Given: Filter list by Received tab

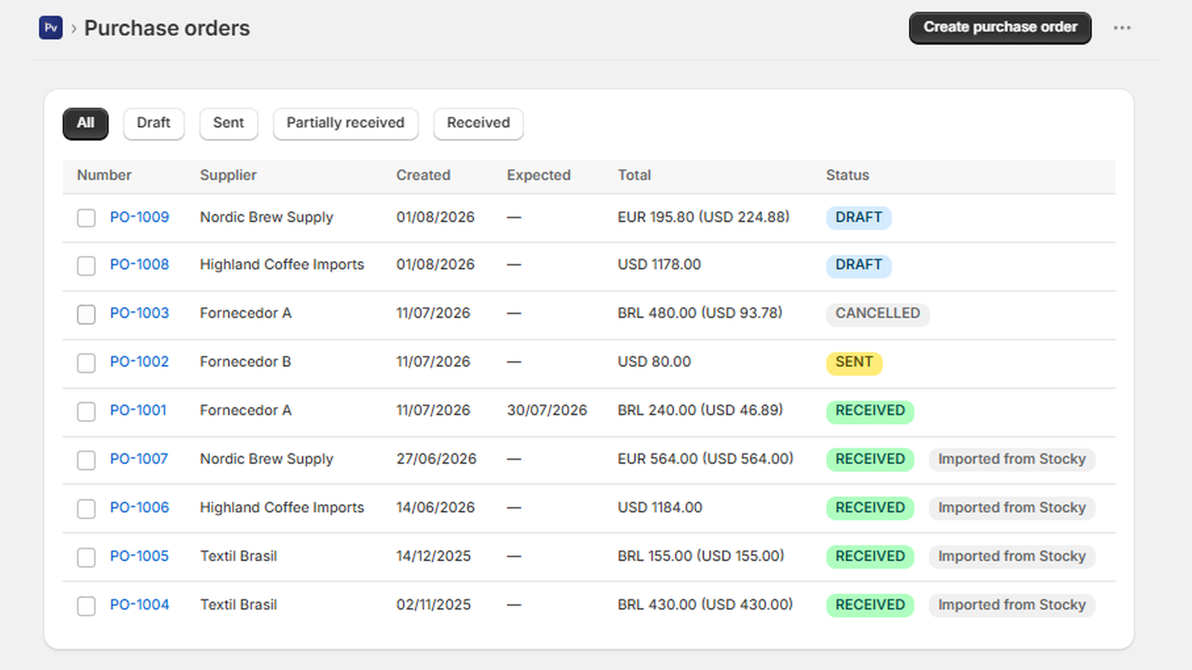Looking at the screenshot, I should coord(478,124).
